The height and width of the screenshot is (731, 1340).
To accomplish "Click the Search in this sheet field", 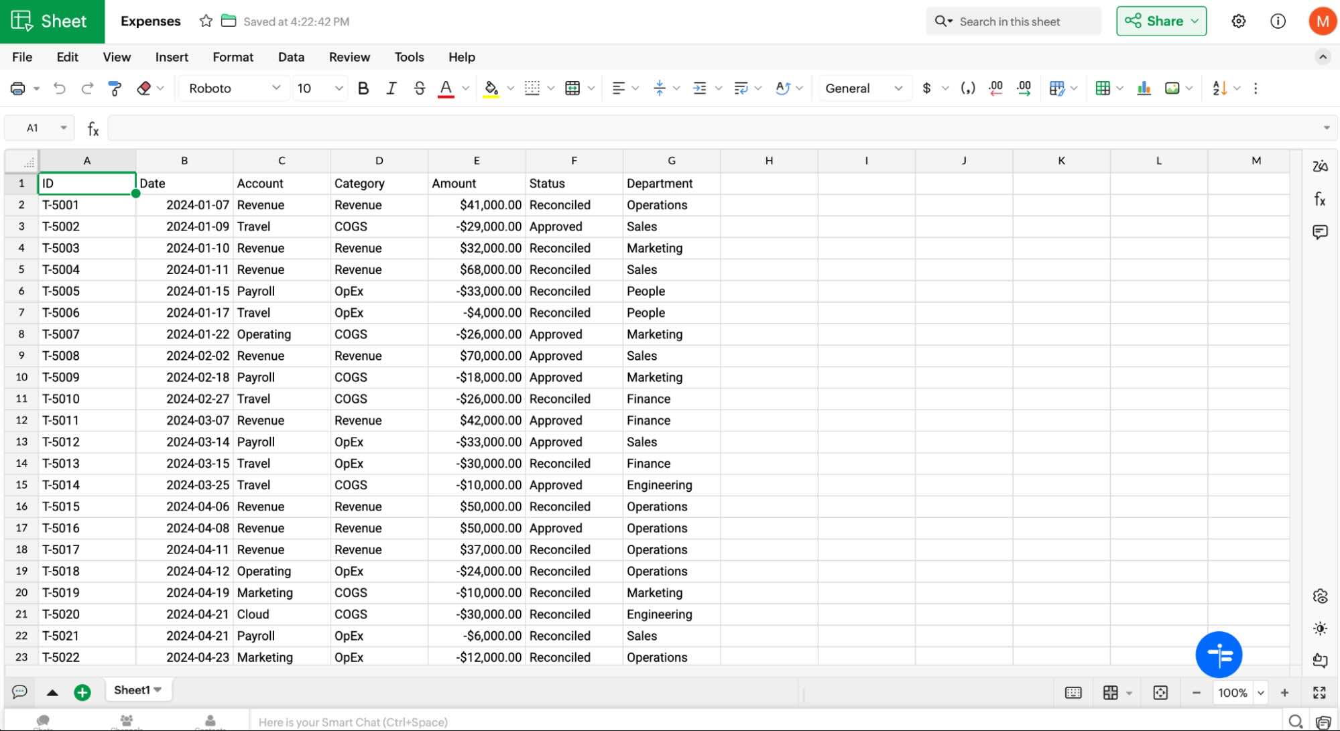I will 1014,21.
